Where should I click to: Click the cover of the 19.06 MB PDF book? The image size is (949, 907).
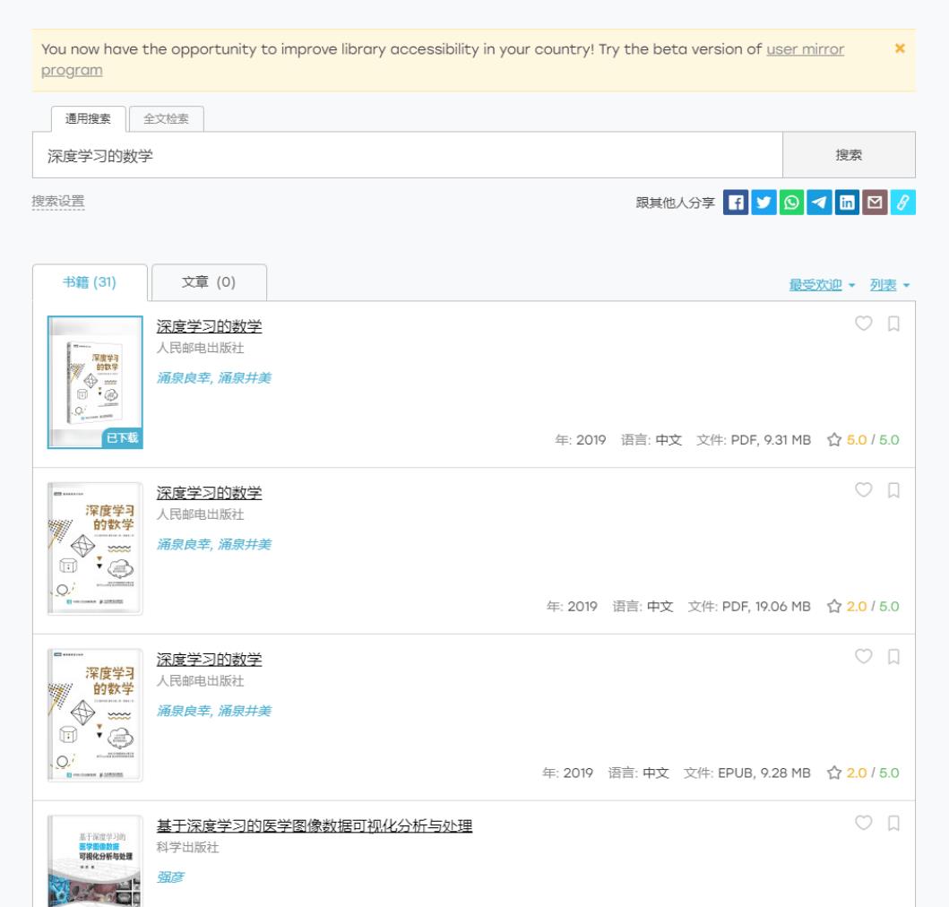(x=95, y=549)
